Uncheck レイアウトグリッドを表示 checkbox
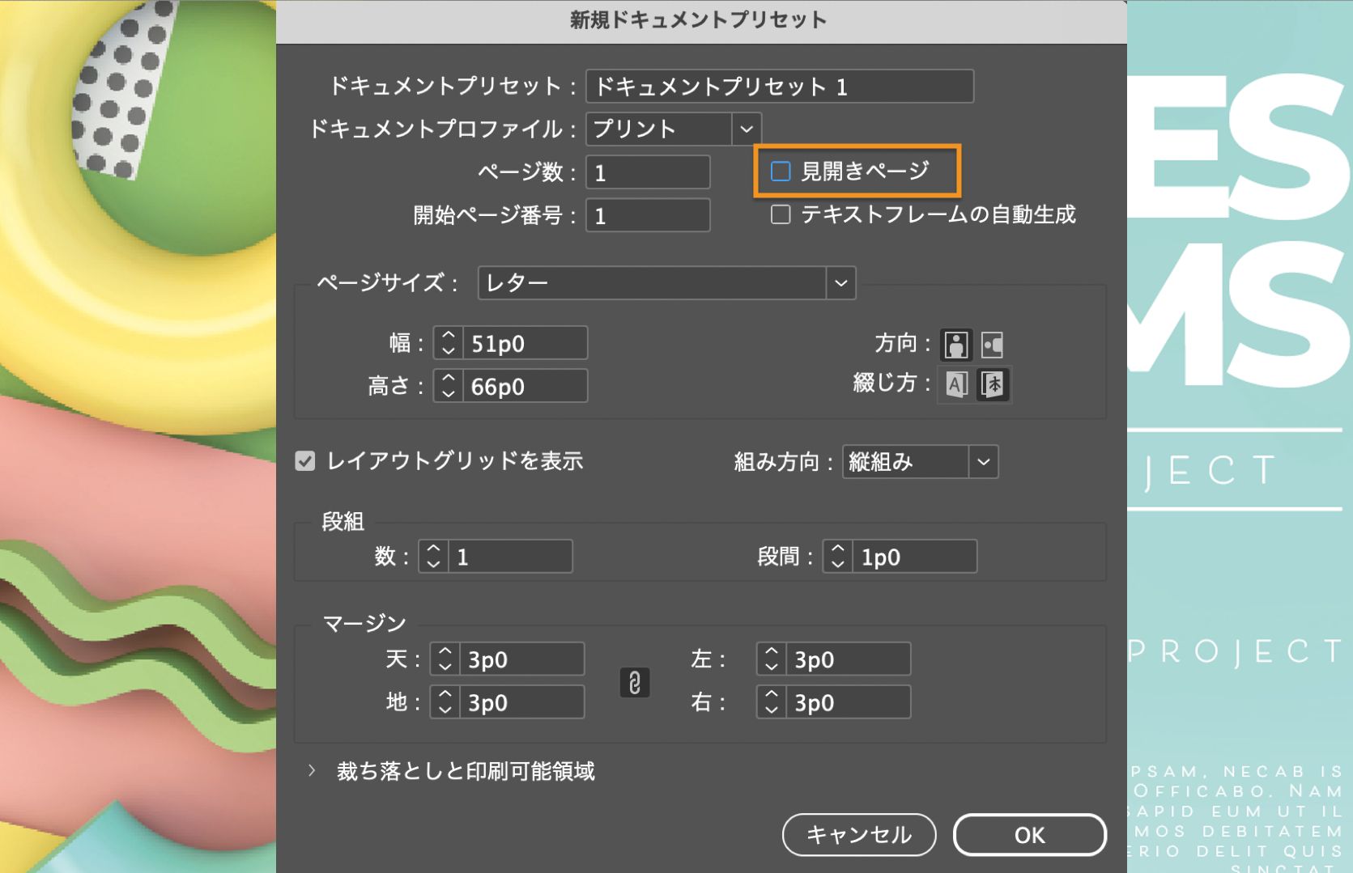Image resolution: width=1353 pixels, height=873 pixels. (x=305, y=461)
